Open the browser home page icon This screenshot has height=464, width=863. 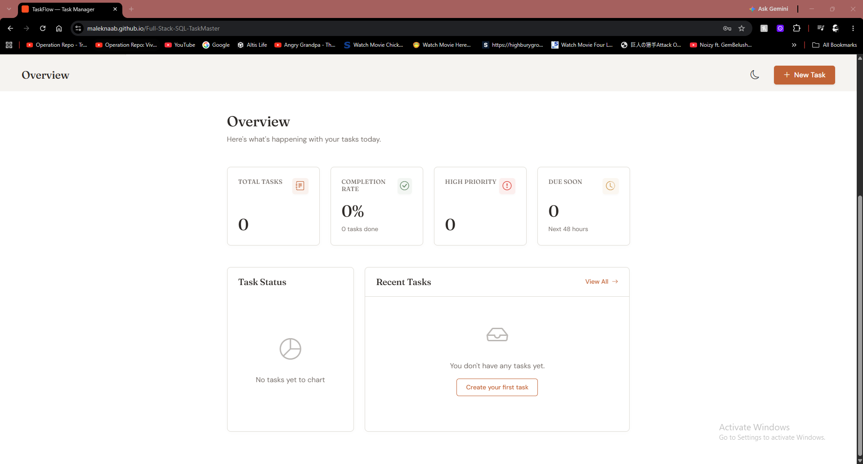point(59,28)
